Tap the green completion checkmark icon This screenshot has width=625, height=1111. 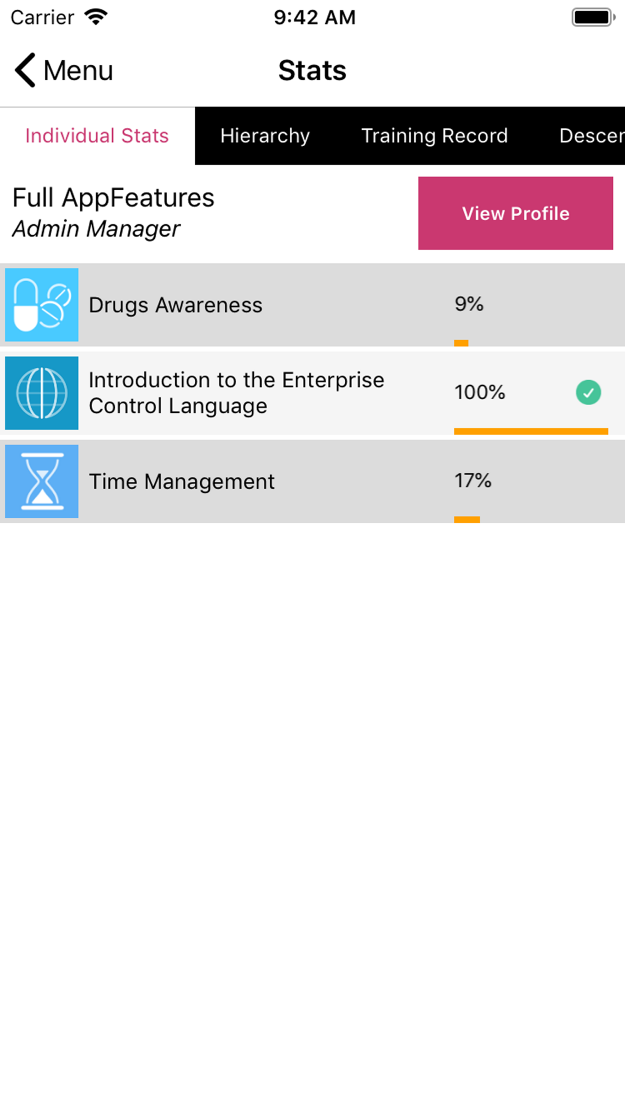click(588, 392)
